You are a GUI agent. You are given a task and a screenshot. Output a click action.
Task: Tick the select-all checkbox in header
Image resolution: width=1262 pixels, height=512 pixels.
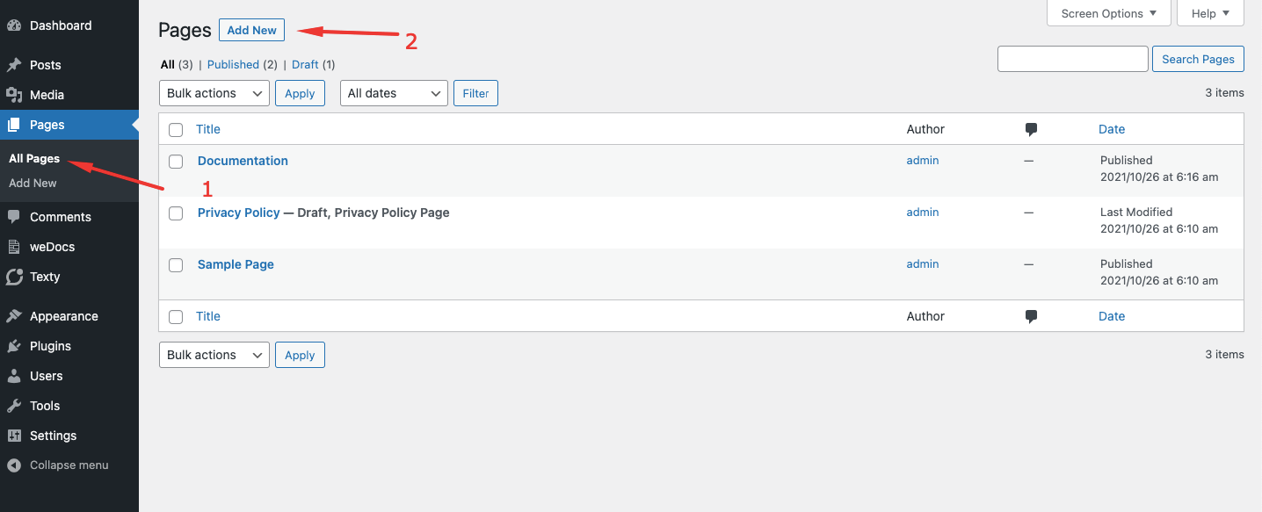point(175,129)
